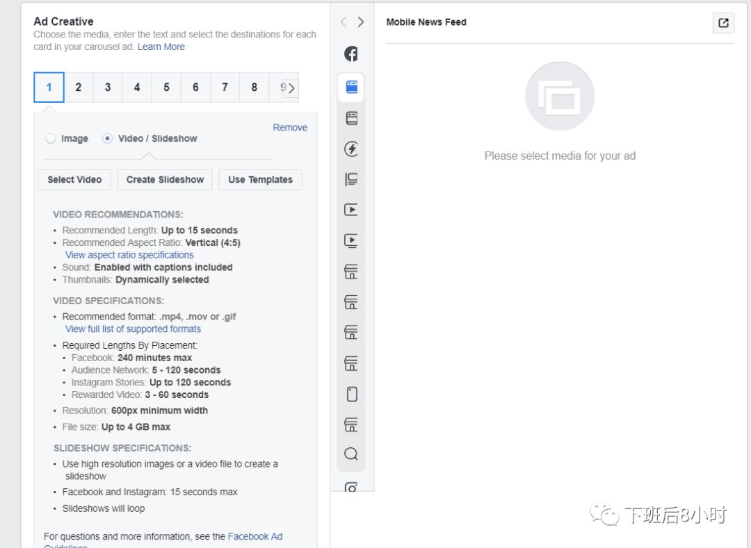Viewport: 751px width, 548px height.
Task: Click the Select Video button
Action: pos(74,180)
